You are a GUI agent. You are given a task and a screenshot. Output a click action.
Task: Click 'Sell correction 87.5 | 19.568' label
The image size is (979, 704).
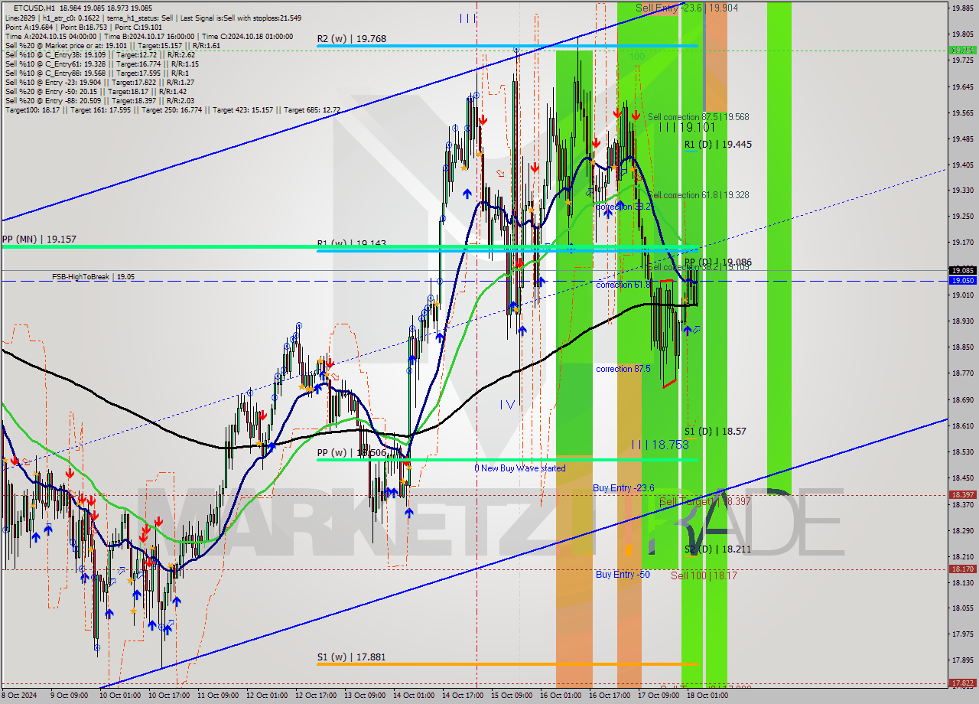[x=698, y=117]
